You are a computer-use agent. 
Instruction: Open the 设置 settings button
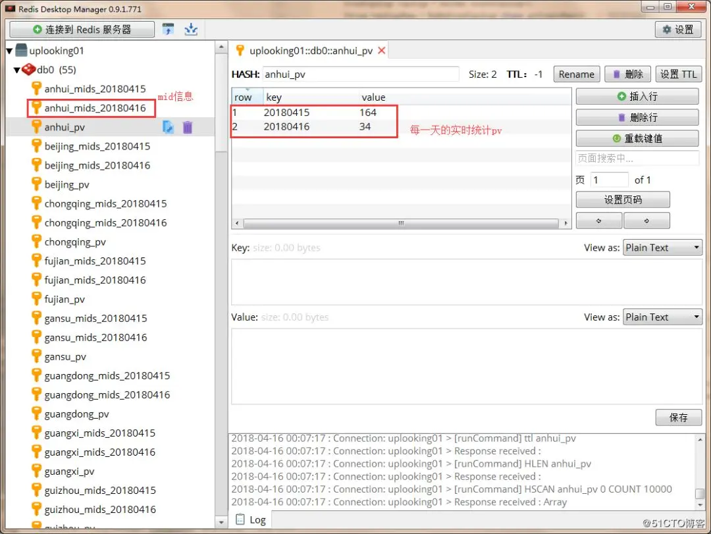coord(678,30)
